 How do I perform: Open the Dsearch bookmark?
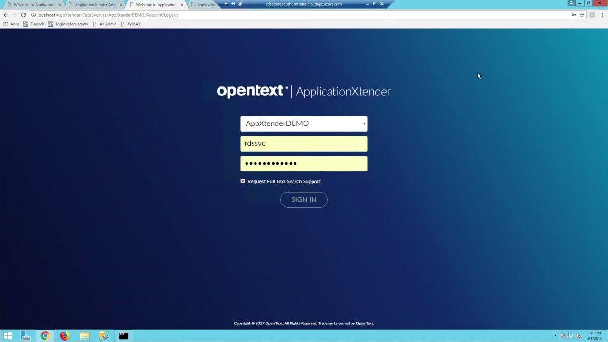34,24
